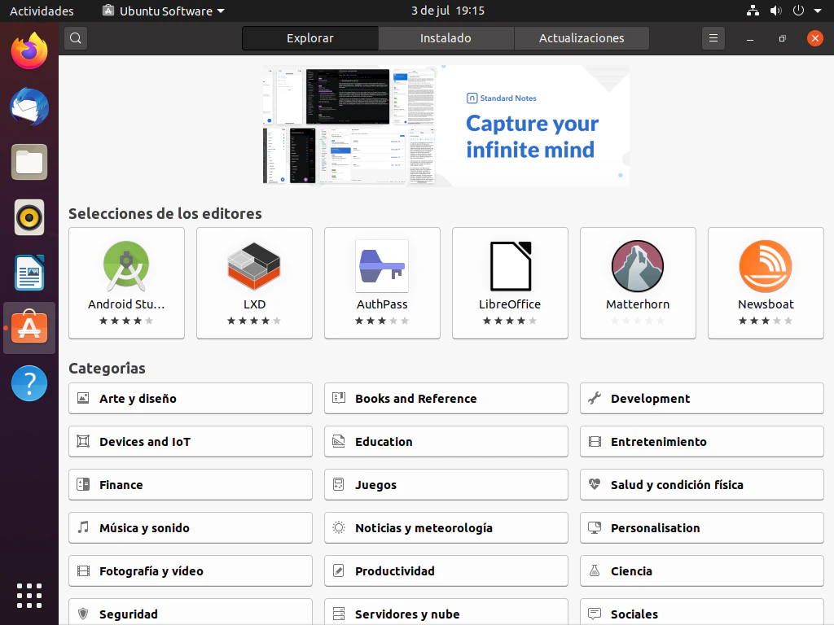Expand the Ubuntu Software app menu
Screen dimensions: 834x625
point(163,11)
